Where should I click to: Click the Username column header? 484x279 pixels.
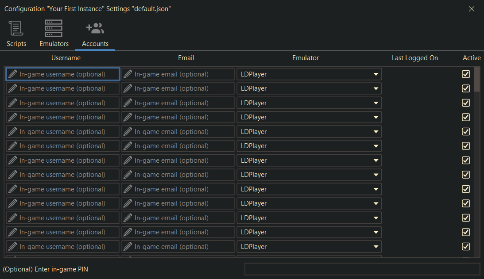[66, 58]
